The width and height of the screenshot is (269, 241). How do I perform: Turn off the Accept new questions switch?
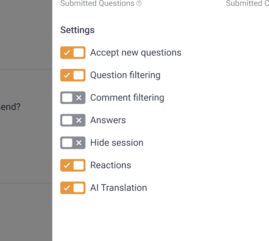pyautogui.click(x=73, y=53)
